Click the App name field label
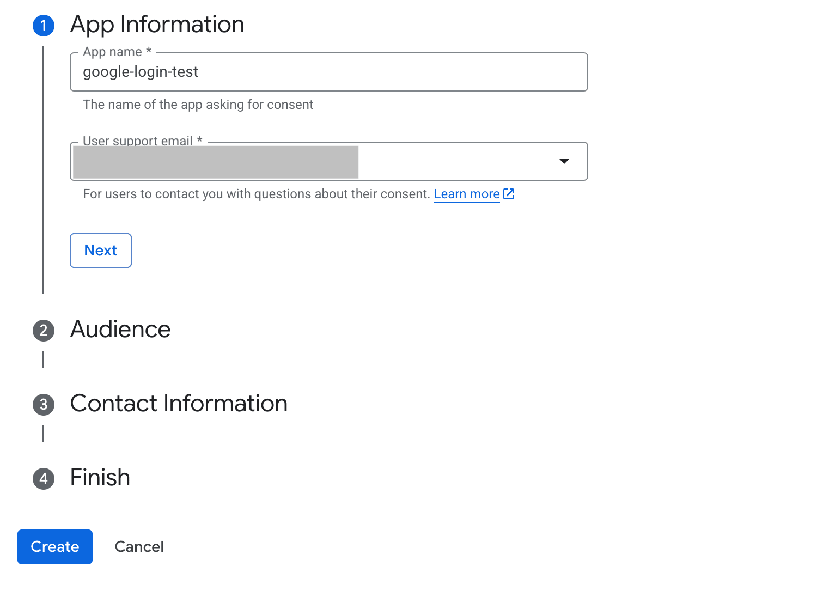The height and width of the screenshot is (597, 817). (x=113, y=52)
